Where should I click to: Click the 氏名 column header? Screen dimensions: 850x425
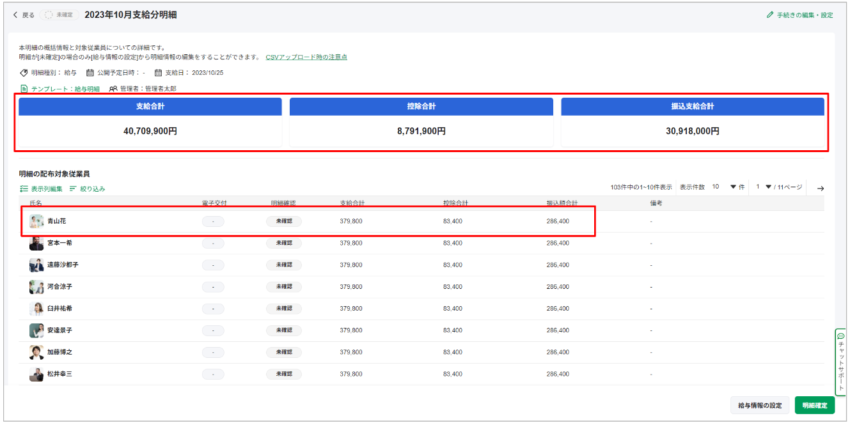pos(36,203)
